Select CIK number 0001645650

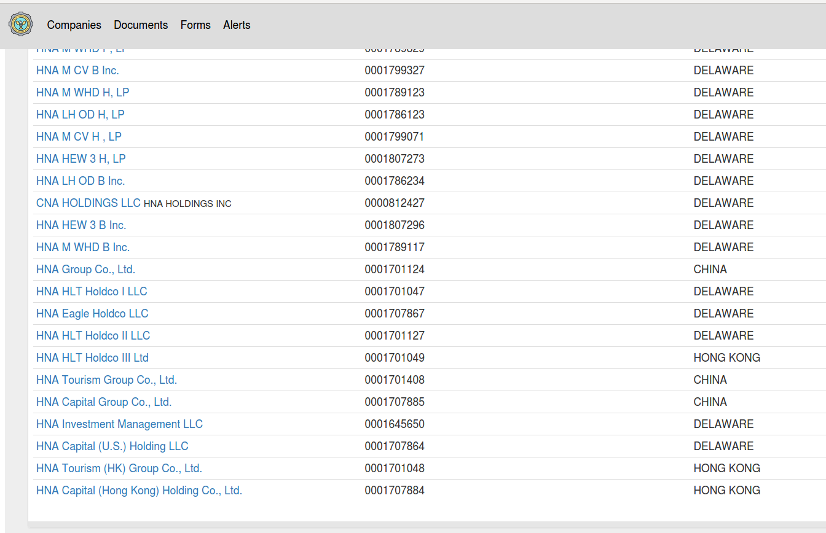pyautogui.click(x=395, y=424)
